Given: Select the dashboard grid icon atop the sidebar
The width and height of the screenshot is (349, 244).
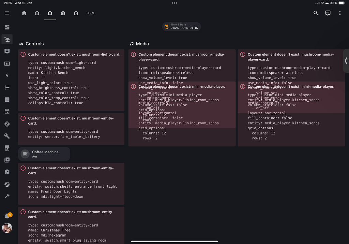Looking at the screenshot, I should (x=7, y=27).
